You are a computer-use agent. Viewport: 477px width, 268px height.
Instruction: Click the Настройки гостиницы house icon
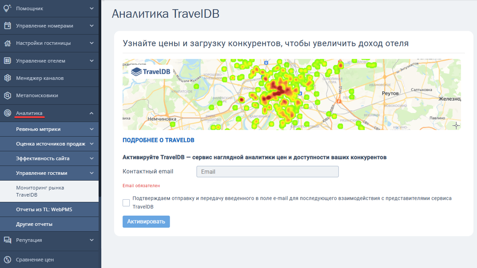tap(7, 43)
